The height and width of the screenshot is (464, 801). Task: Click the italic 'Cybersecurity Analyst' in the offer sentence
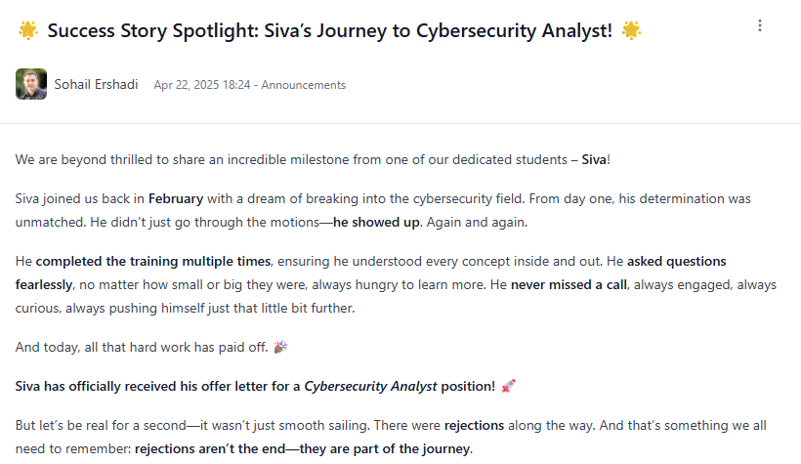coord(370,386)
